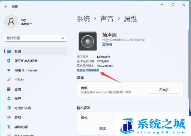Click the search magnifier icon
The image size is (191, 136).
[x=63, y=38]
